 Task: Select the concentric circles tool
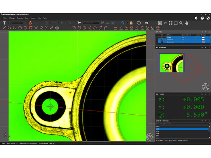57,27
